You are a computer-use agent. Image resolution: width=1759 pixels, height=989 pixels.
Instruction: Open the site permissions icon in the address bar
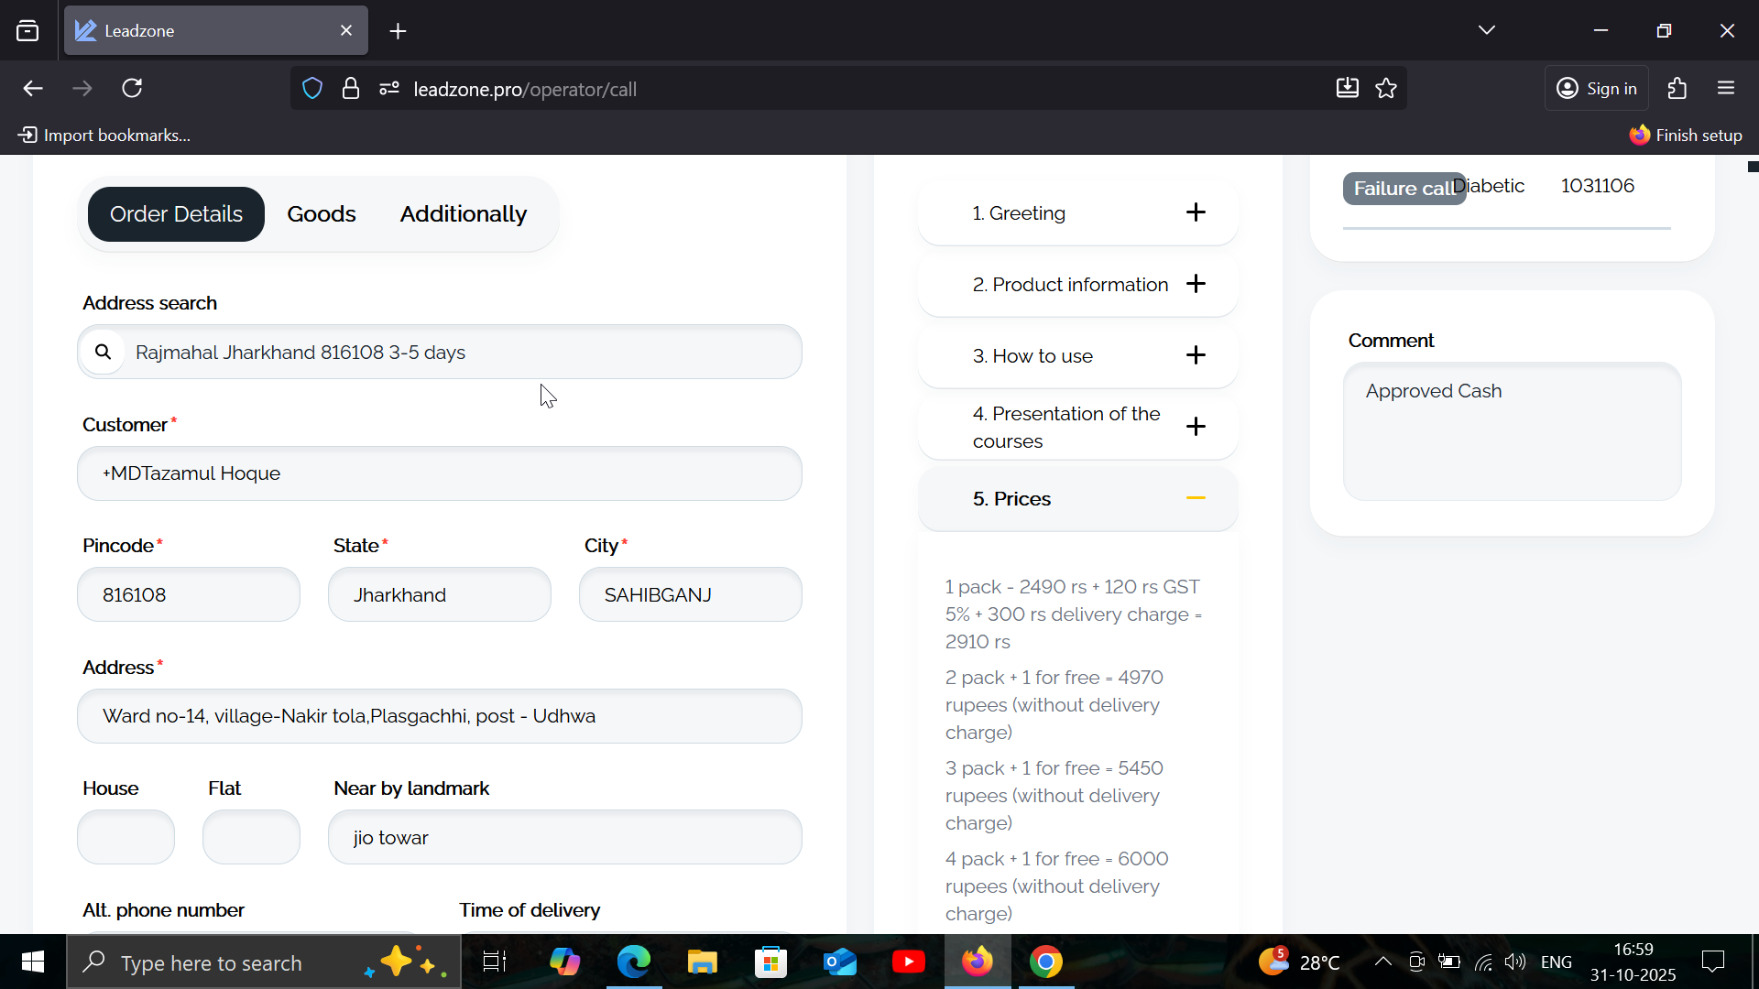[x=389, y=89]
